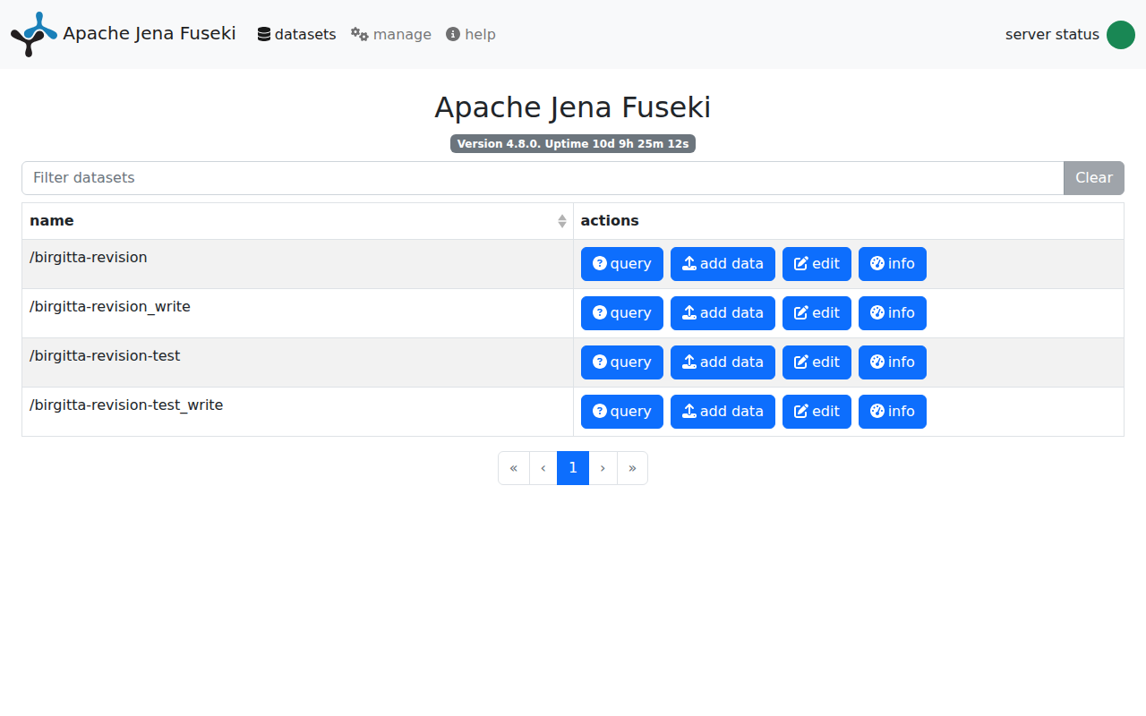Viewport: 1146px width, 716px height.
Task: Jump to the last page of results
Action: pyautogui.click(x=632, y=468)
